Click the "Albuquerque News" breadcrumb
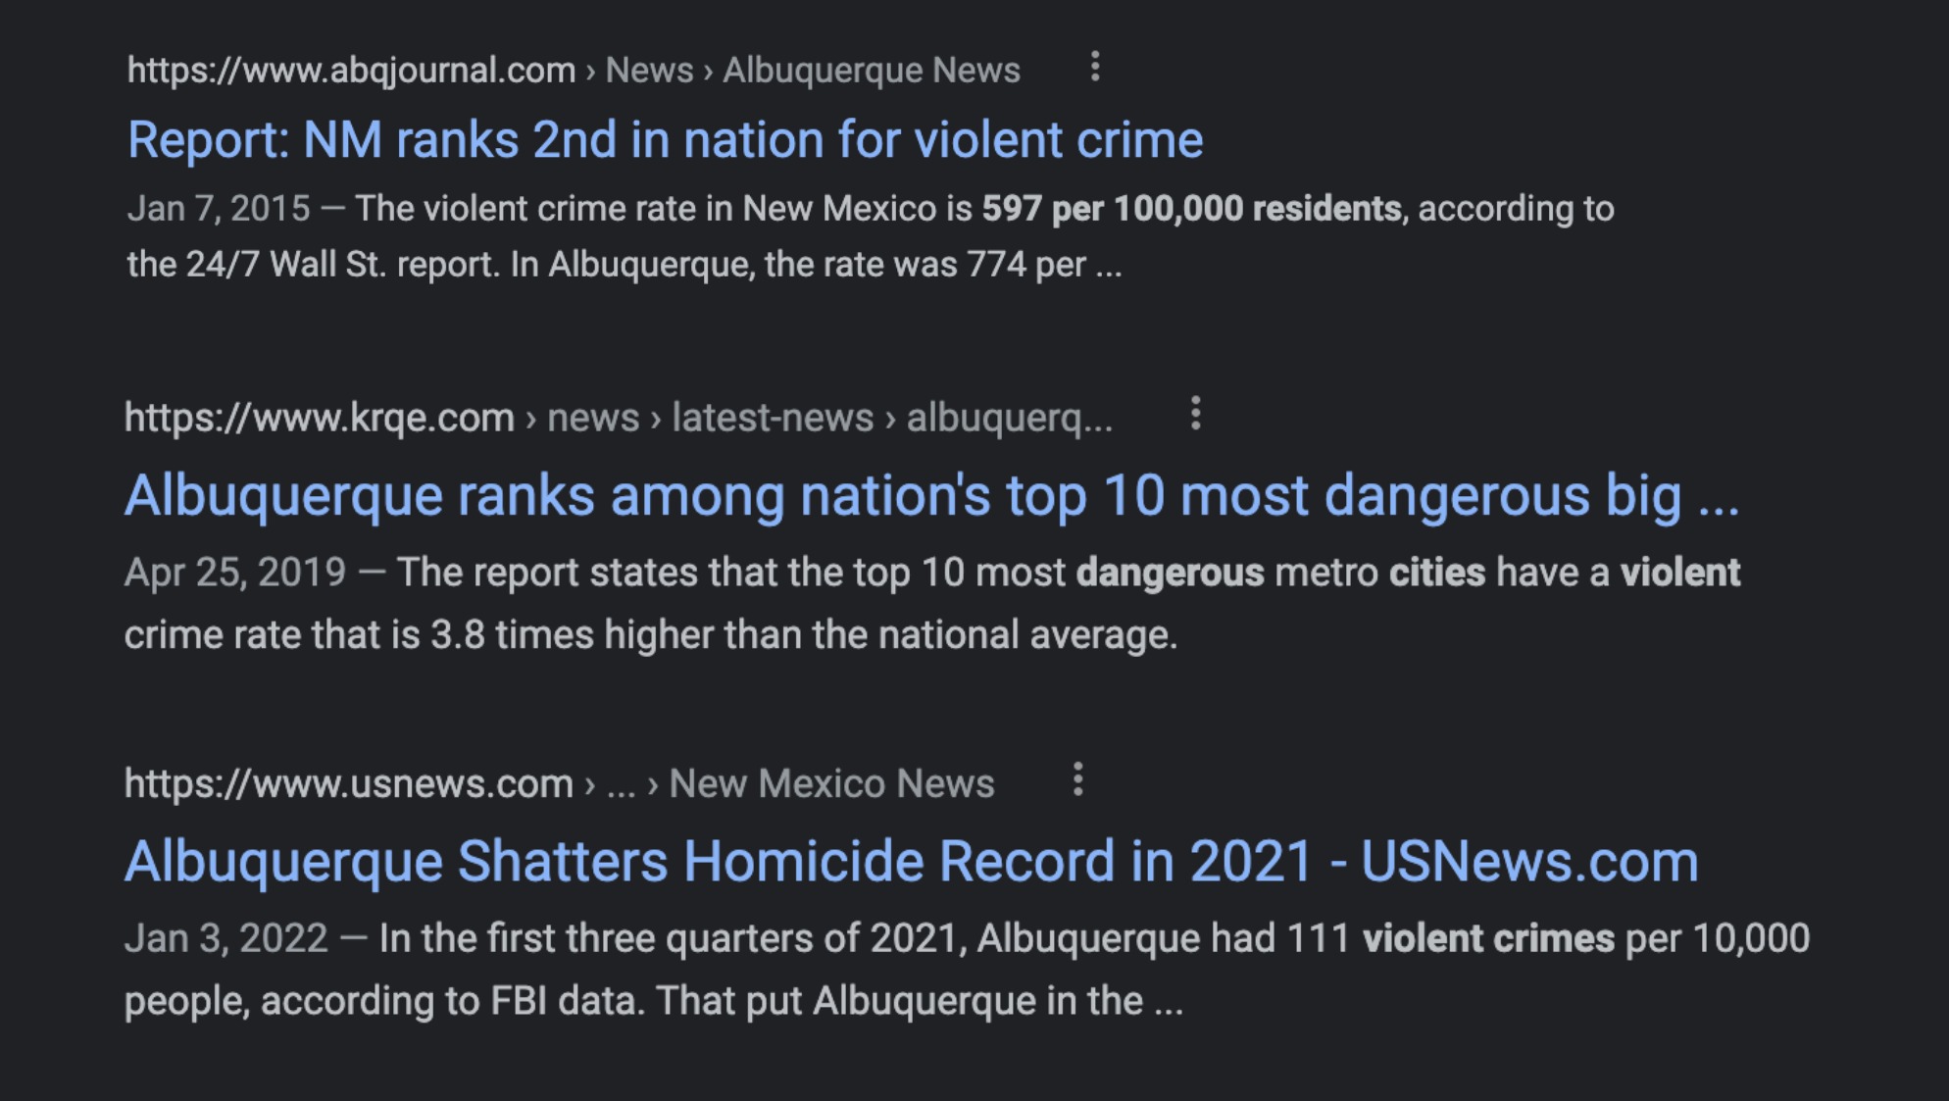 (872, 71)
